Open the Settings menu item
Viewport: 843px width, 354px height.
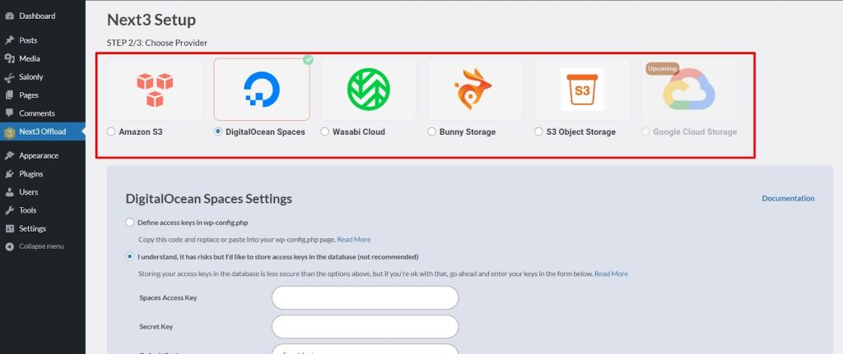[43, 228]
